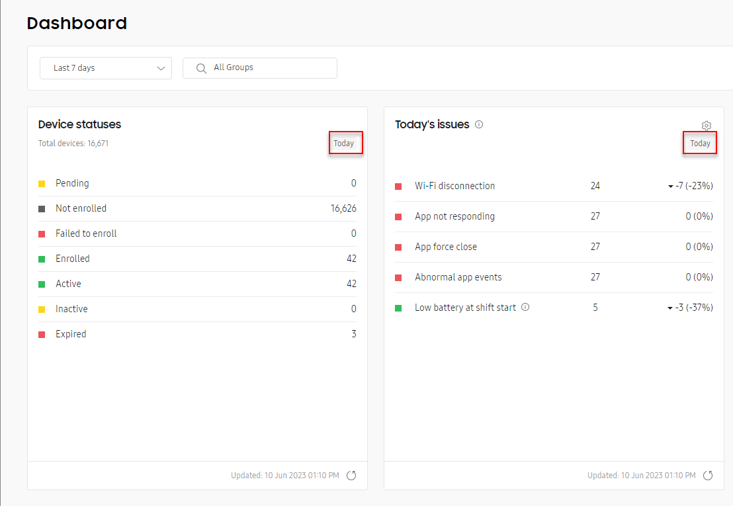The height and width of the screenshot is (506, 733).
Task: Select the Today tab on Device statuses
Action: (345, 142)
